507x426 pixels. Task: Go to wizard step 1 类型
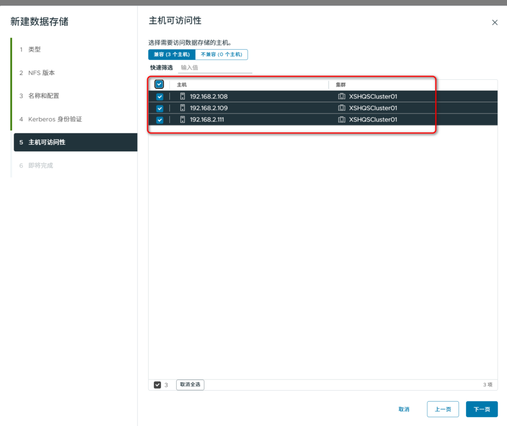coord(34,50)
